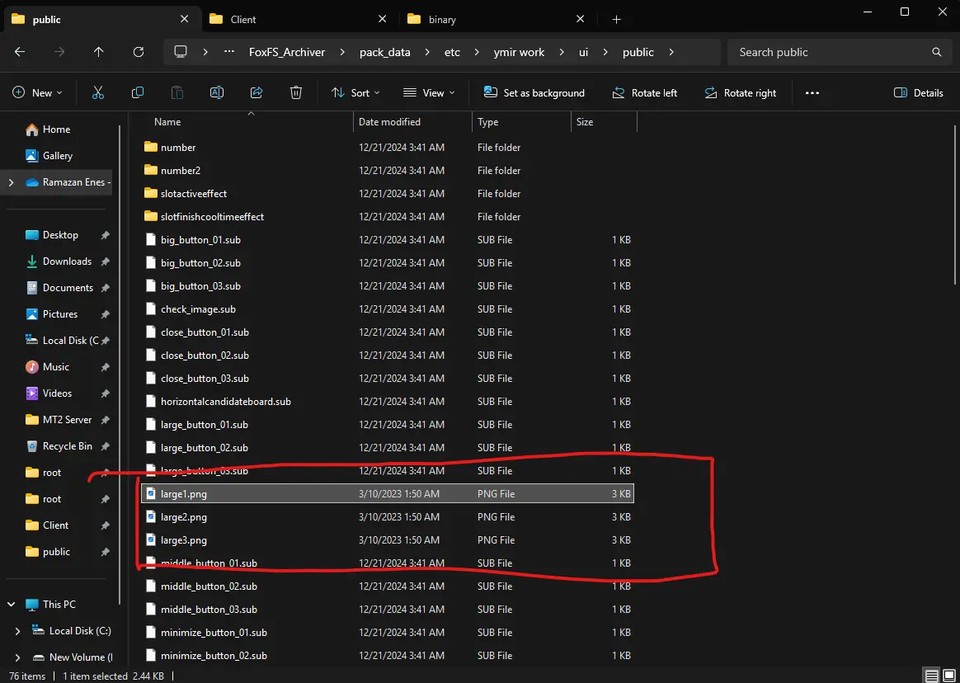The width and height of the screenshot is (960, 683).
Task: Click the search magnifier icon
Action: (x=937, y=52)
